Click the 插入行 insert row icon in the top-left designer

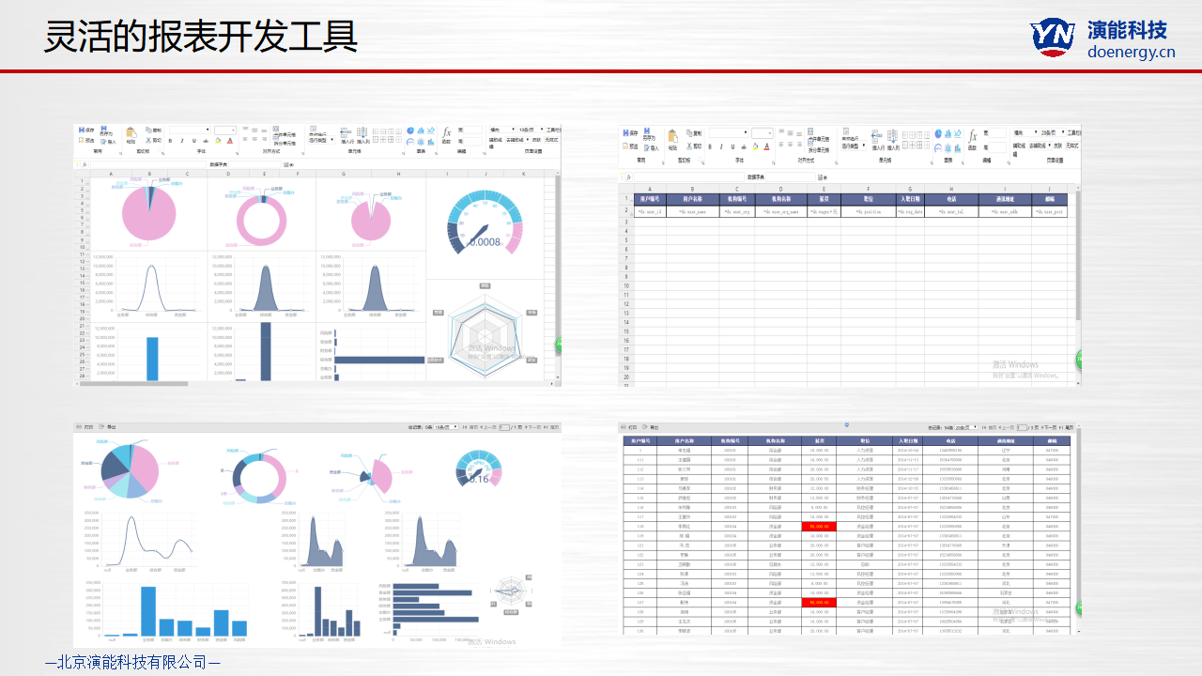tap(347, 133)
